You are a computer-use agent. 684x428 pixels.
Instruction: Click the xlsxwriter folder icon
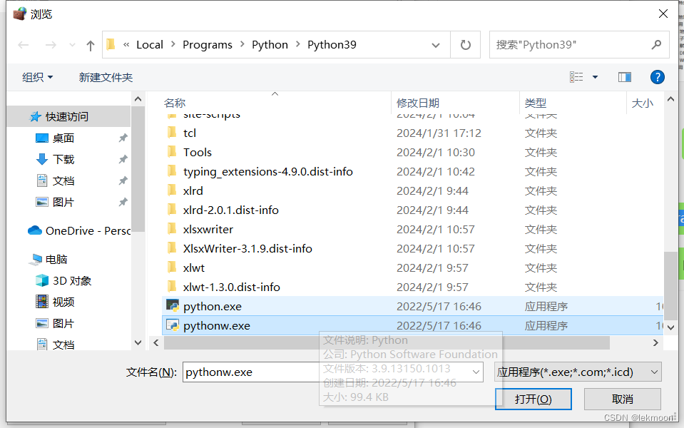[173, 229]
